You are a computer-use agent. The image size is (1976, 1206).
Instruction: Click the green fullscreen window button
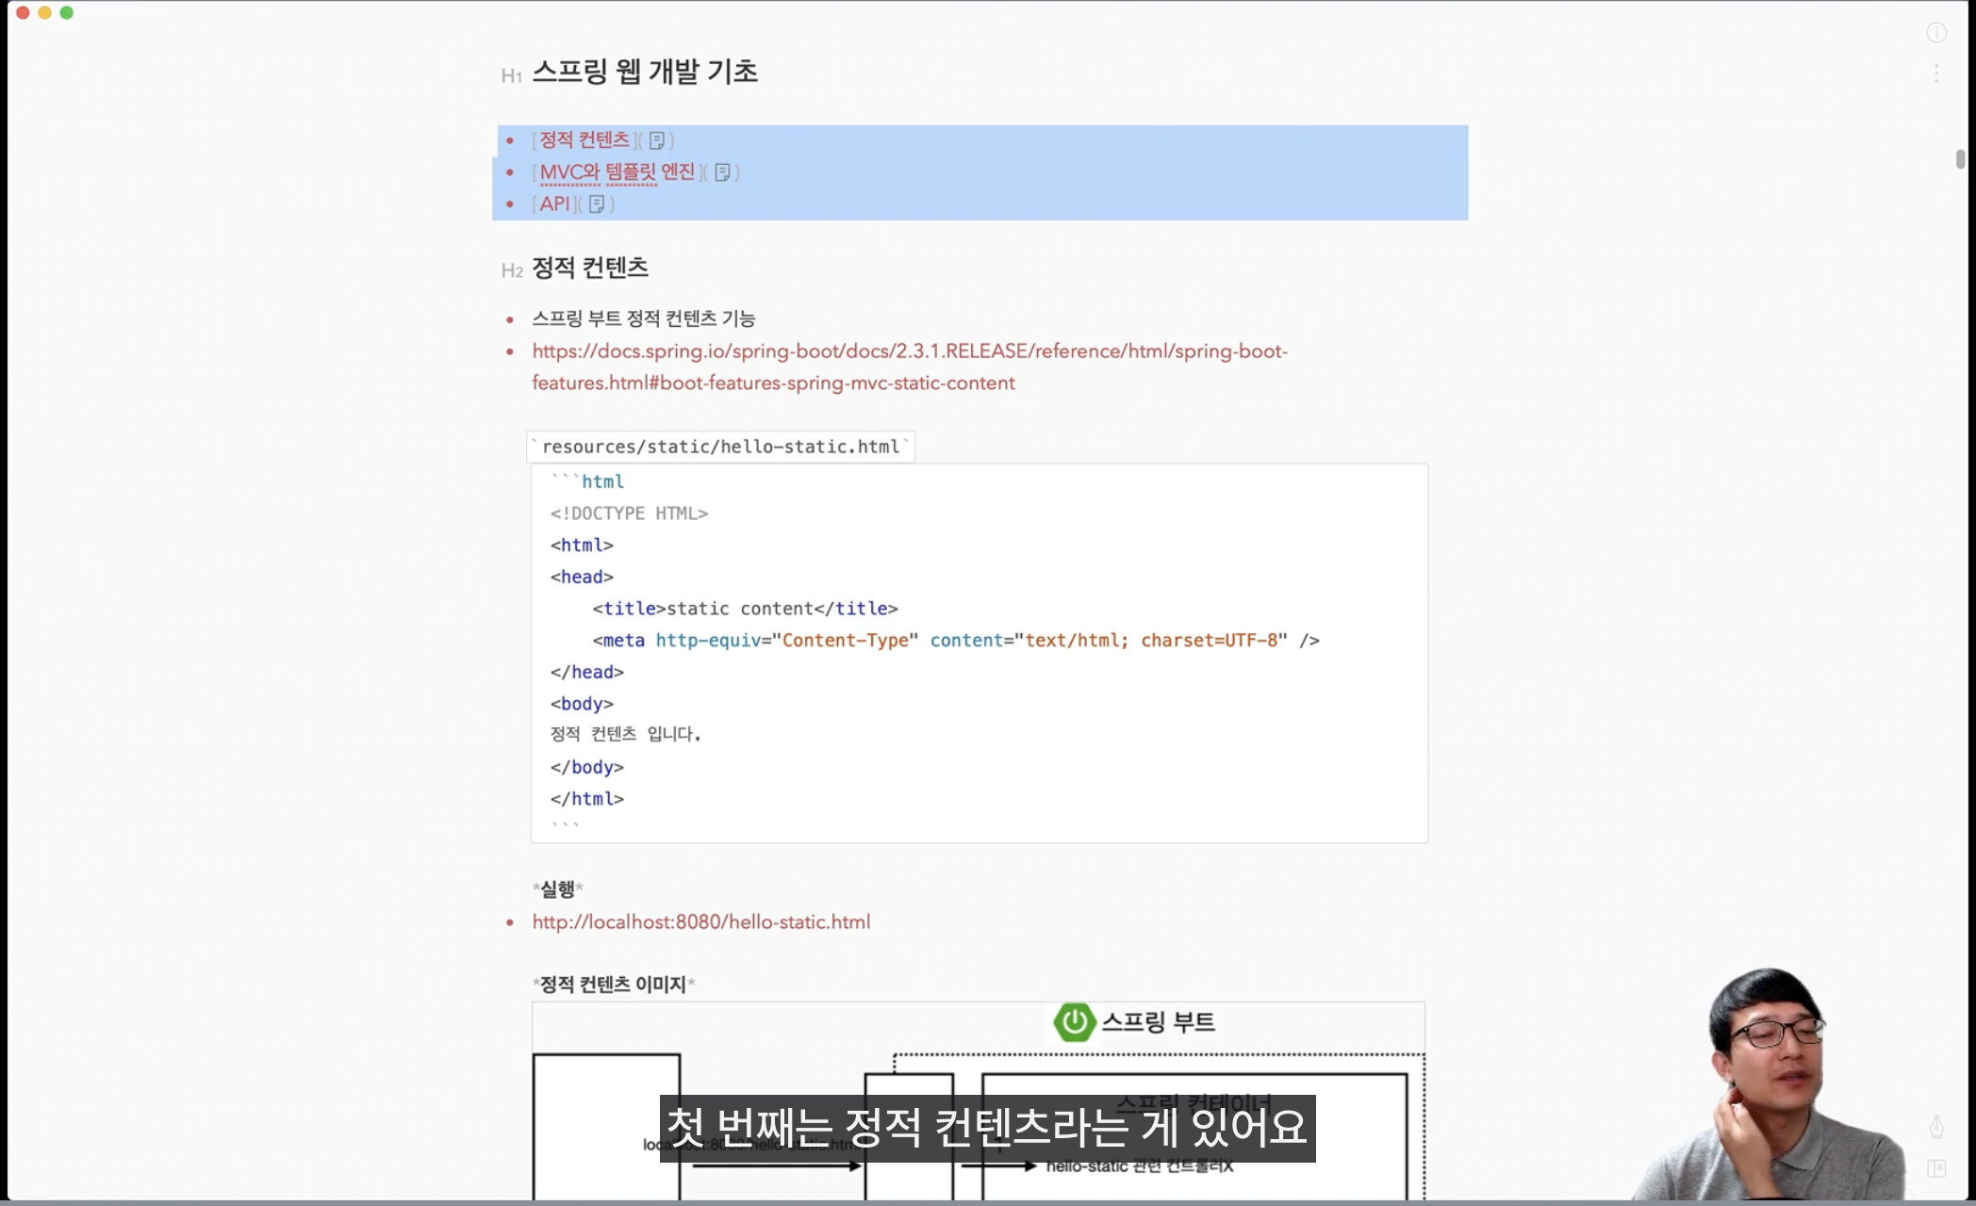tap(67, 12)
